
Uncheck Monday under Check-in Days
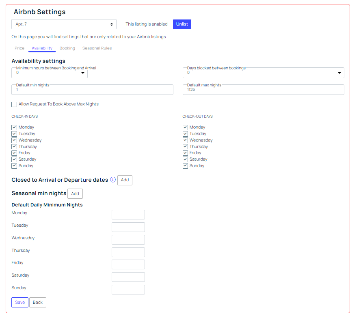click(14, 127)
